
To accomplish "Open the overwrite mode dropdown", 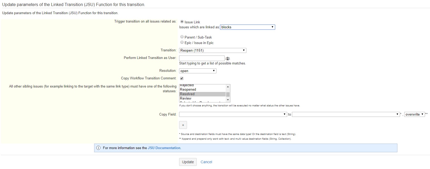I will 414,114.
